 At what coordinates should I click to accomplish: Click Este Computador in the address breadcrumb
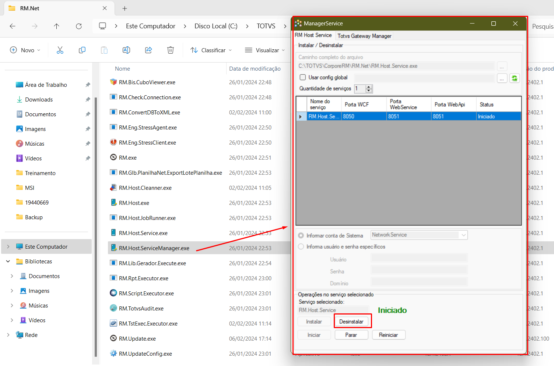[151, 26]
